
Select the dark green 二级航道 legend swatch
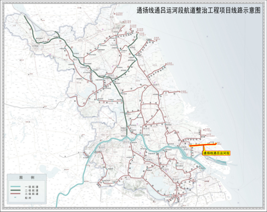(x=15, y=190)
